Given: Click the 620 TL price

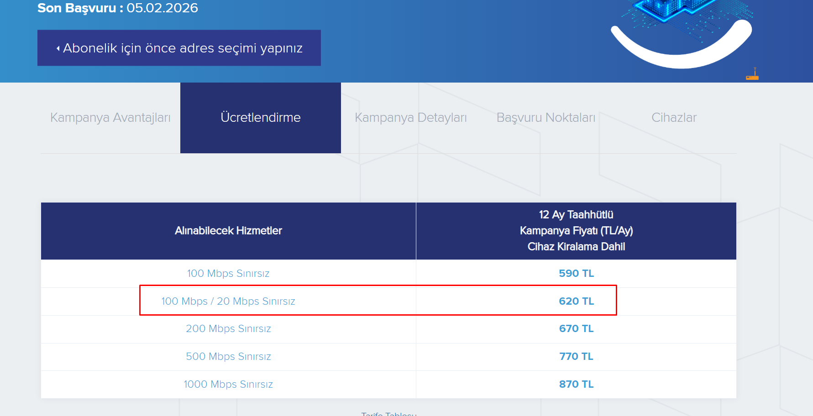Looking at the screenshot, I should [x=576, y=302].
